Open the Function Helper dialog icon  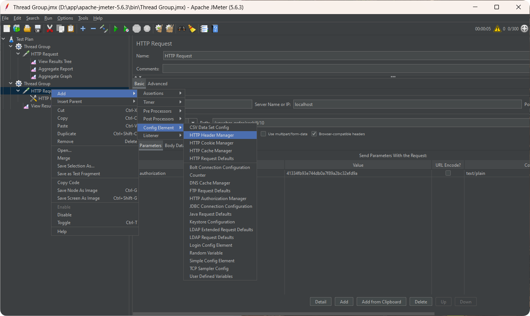(x=204, y=29)
